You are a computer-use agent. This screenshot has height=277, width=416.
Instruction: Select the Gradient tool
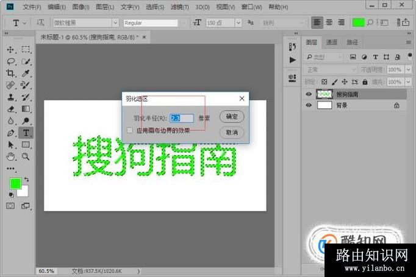click(x=26, y=109)
